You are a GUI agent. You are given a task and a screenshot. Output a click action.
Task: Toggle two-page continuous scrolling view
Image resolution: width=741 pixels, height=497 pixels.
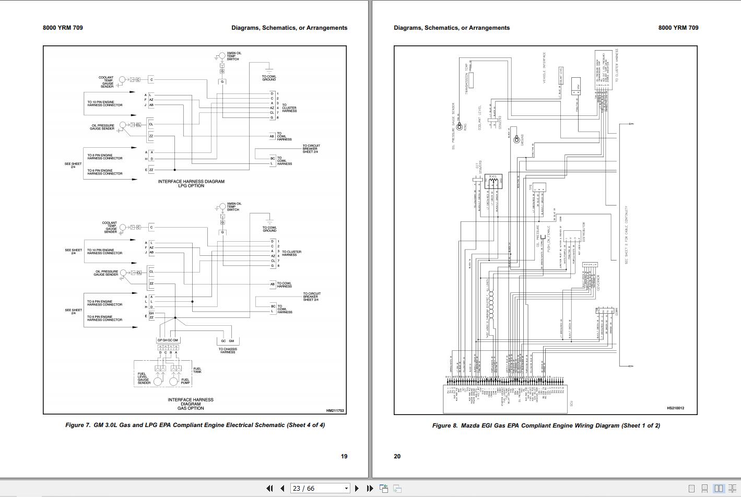click(732, 489)
